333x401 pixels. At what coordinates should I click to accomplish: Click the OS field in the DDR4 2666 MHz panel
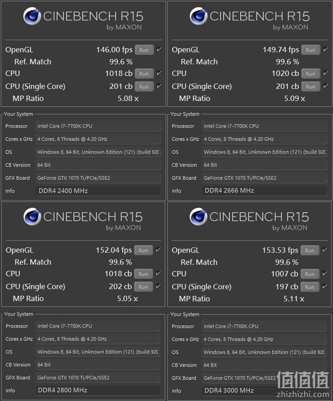pyautogui.click(x=264, y=152)
